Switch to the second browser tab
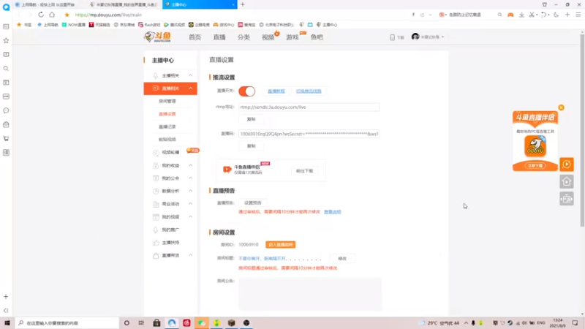The height and width of the screenshot is (329, 585). coord(125,4)
